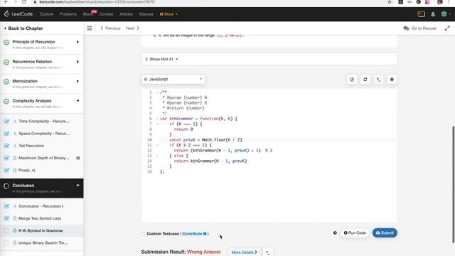The height and width of the screenshot is (256, 455).
Task: Click the Run Code button
Action: pyautogui.click(x=355, y=233)
